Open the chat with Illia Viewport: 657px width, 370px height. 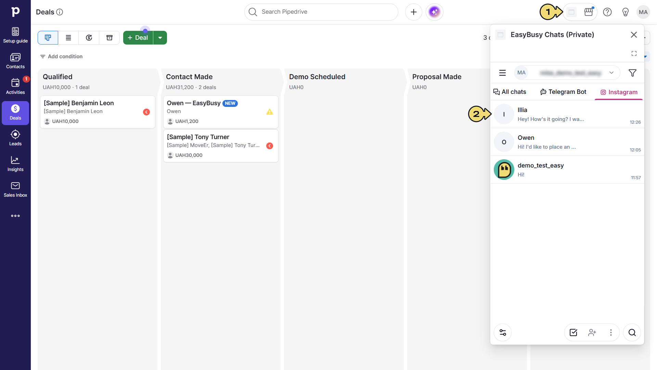coord(567,114)
